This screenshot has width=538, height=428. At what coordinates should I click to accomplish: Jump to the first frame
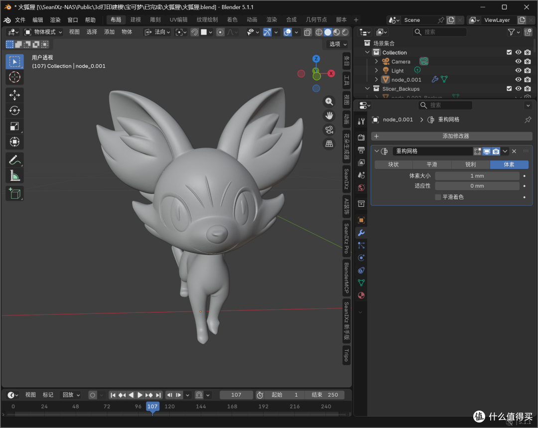point(113,395)
